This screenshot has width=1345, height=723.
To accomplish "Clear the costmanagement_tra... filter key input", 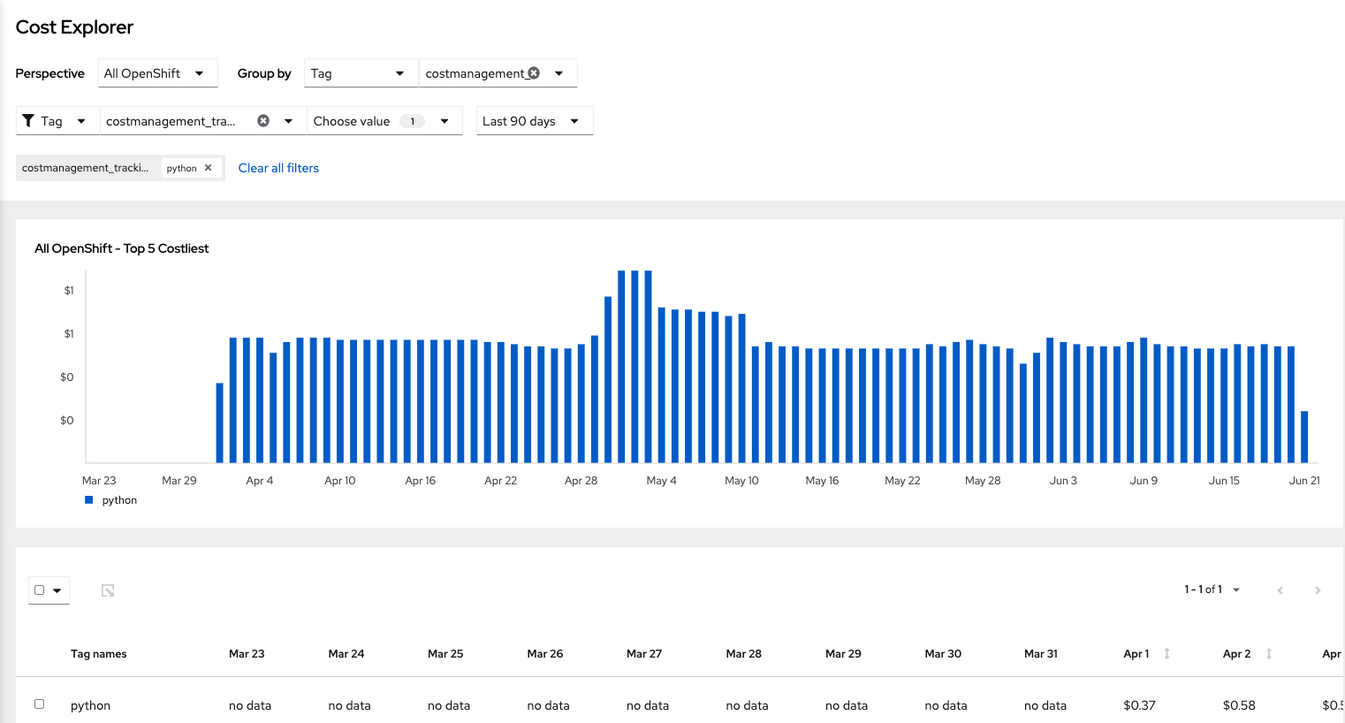I will coord(263,121).
